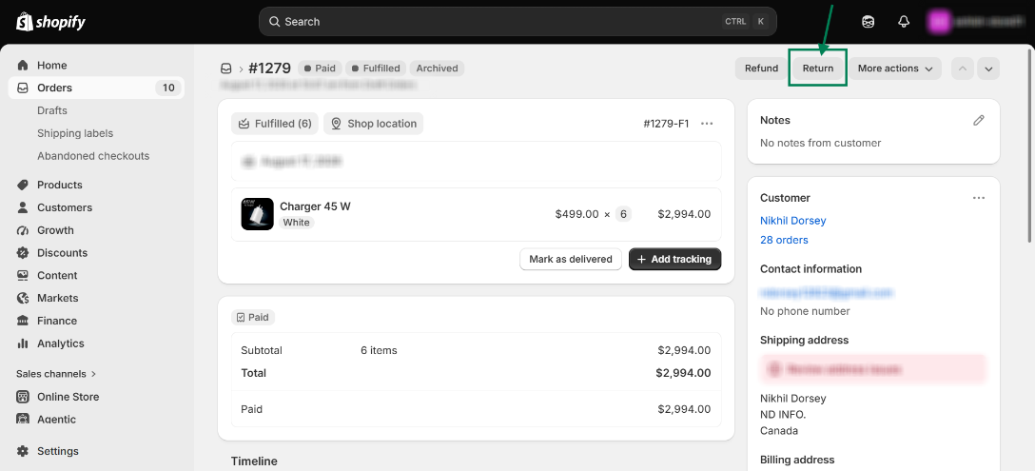Image resolution: width=1035 pixels, height=471 pixels.
Task: Go to the previous order arrow
Action: (963, 69)
